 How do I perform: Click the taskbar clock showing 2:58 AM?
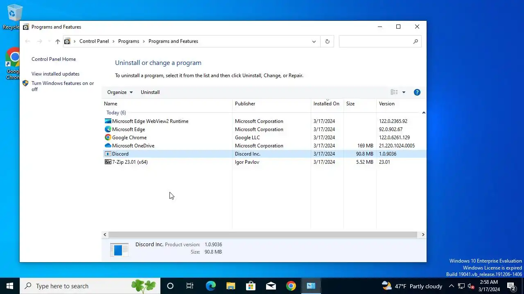489,286
